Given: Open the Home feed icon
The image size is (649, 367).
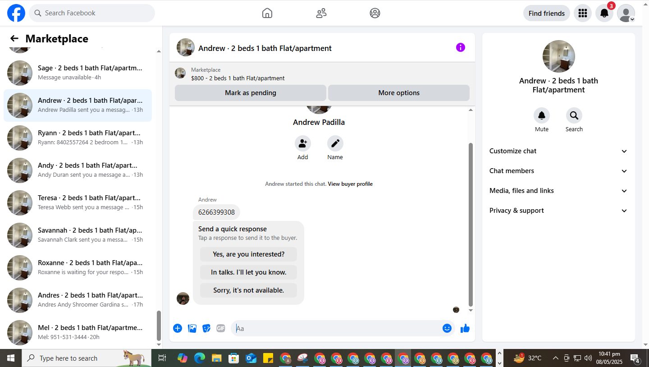Looking at the screenshot, I should (x=267, y=13).
